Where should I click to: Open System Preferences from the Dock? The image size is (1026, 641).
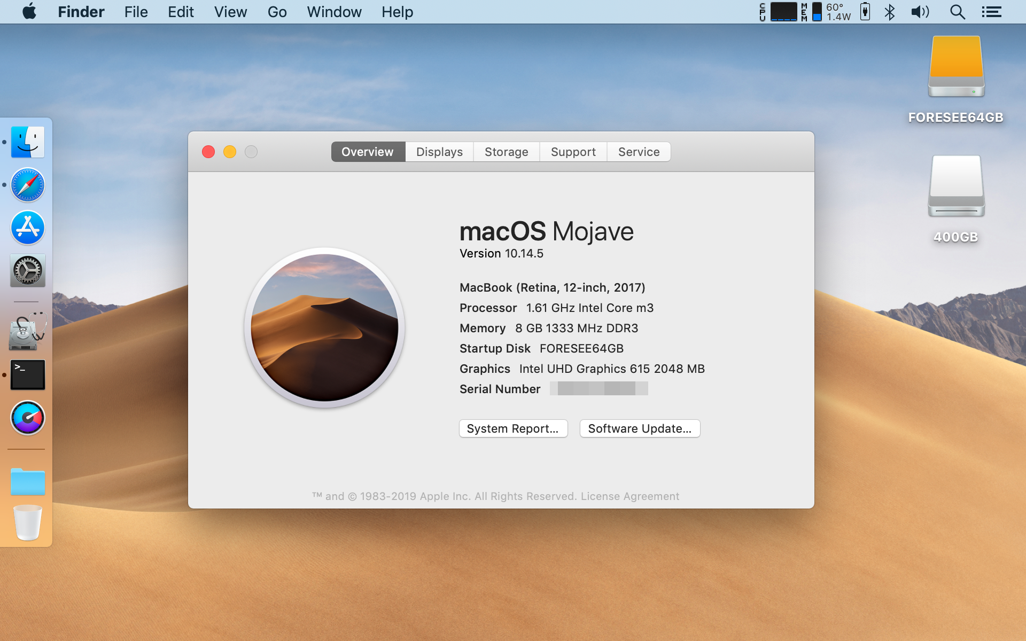[28, 270]
